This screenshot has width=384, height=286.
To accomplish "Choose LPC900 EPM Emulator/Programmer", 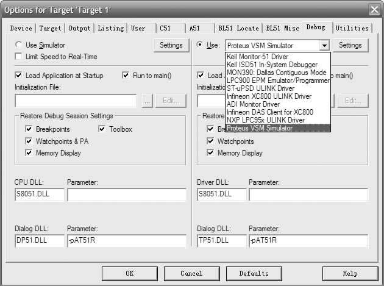I will 278,80.
